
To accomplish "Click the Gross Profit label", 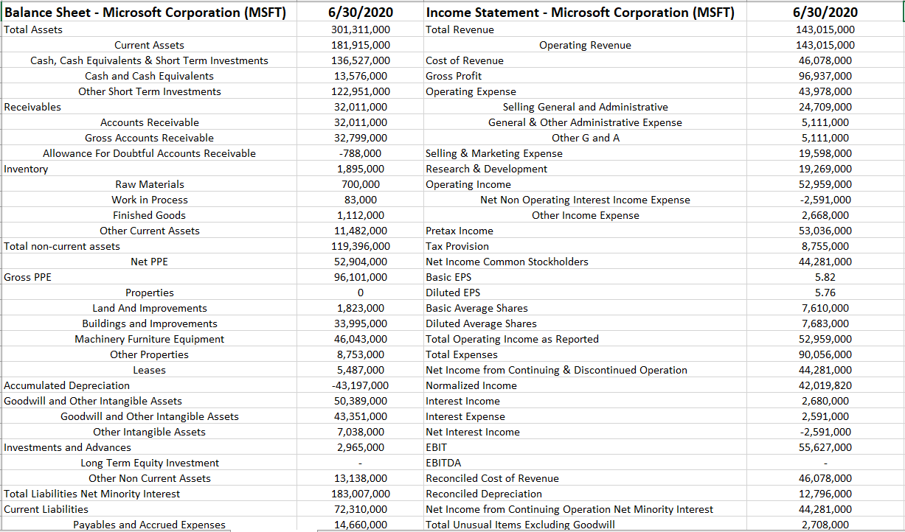I will tap(448, 76).
